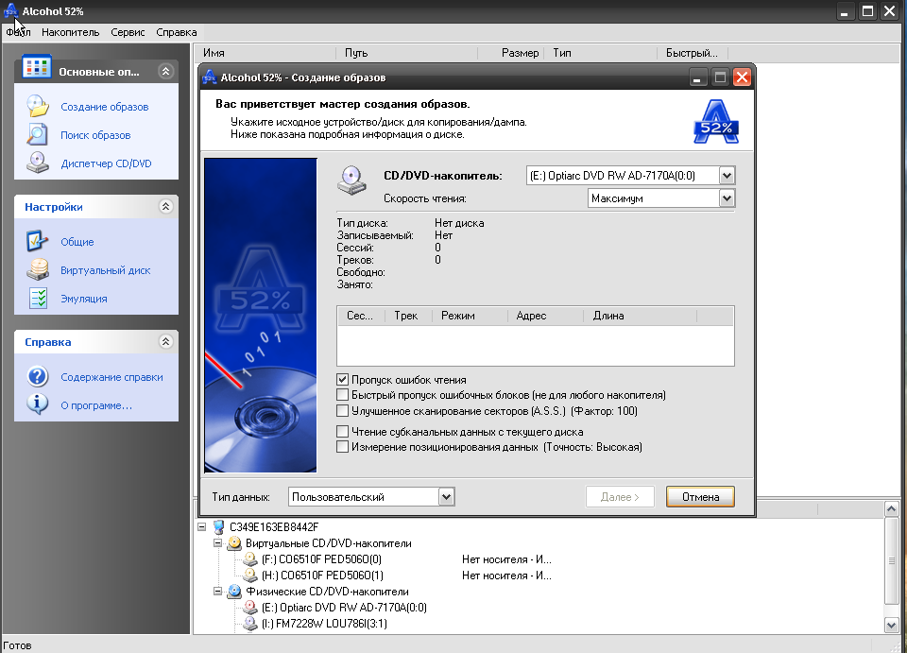Enable Измерение позиционирования данных checkbox
The width and height of the screenshot is (907, 653).
point(342,446)
